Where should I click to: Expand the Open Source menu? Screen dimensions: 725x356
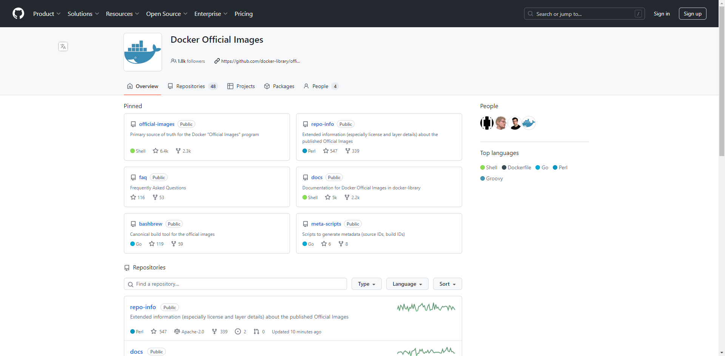(x=167, y=14)
